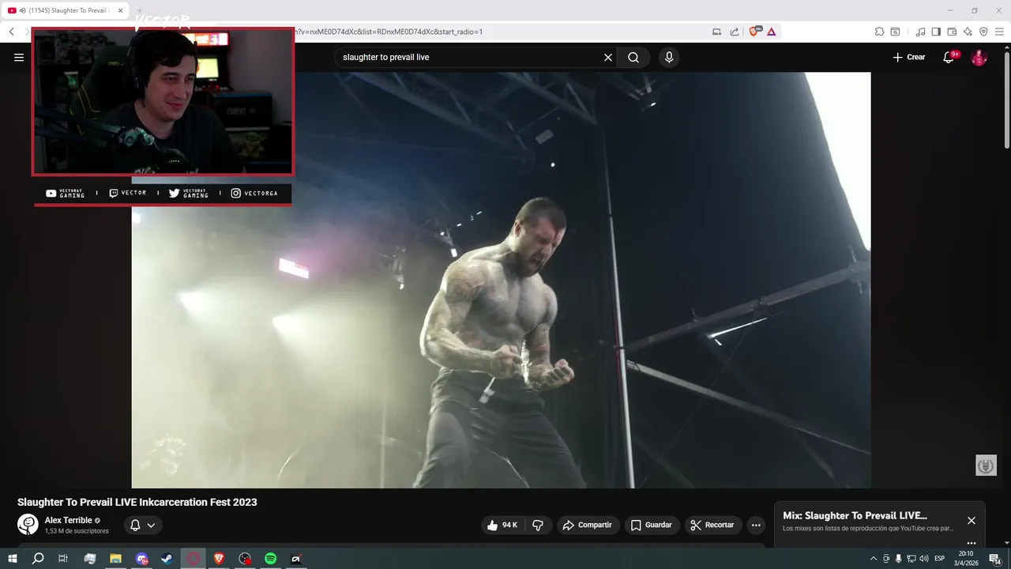Switch the ESP input language

[939, 559]
